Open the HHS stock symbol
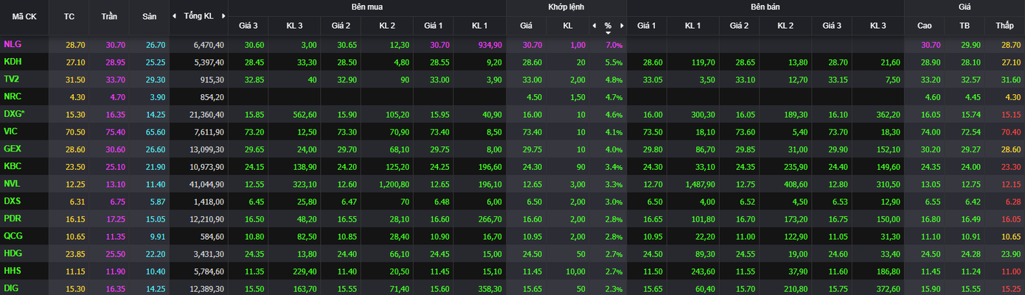 pyautogui.click(x=13, y=271)
